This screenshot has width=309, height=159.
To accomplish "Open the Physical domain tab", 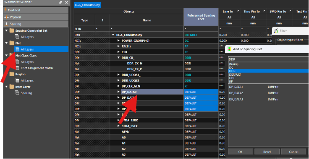I will (x=36, y=17).
